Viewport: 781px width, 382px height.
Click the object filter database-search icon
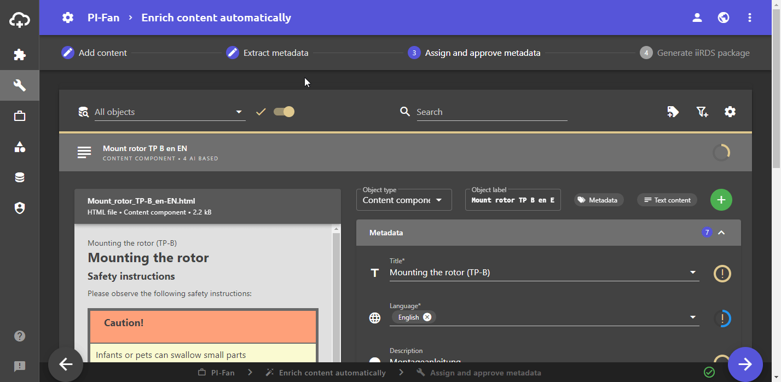coord(84,112)
